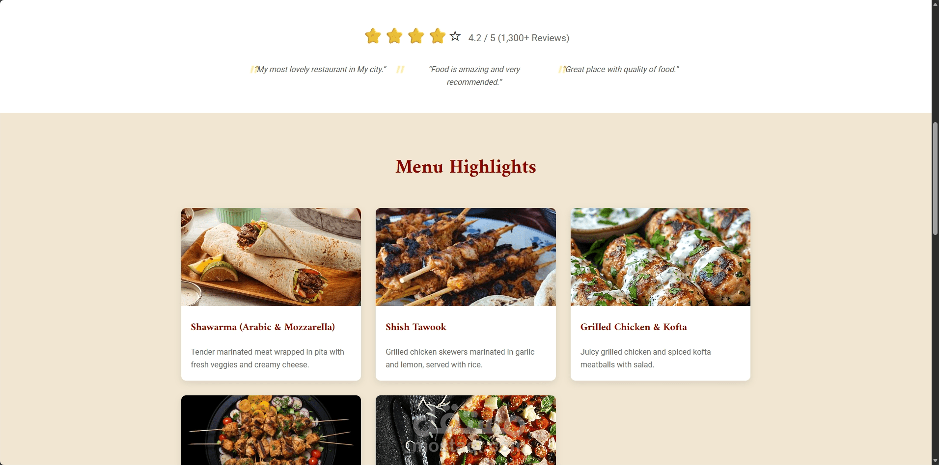Open the Shish Tawook skewers photo

point(466,257)
